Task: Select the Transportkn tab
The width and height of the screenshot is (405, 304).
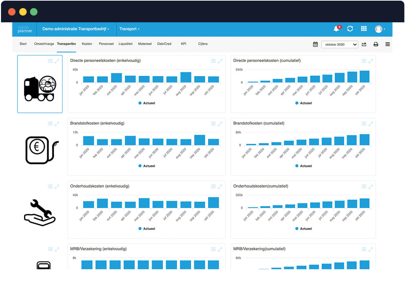Action: [x=66, y=44]
